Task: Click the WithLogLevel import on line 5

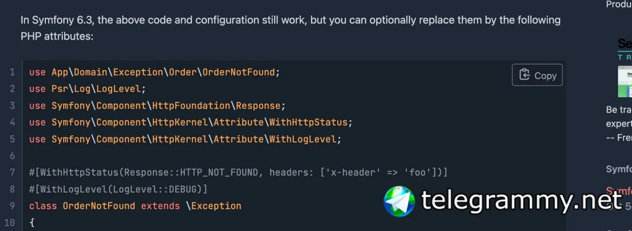Action: click(303, 139)
